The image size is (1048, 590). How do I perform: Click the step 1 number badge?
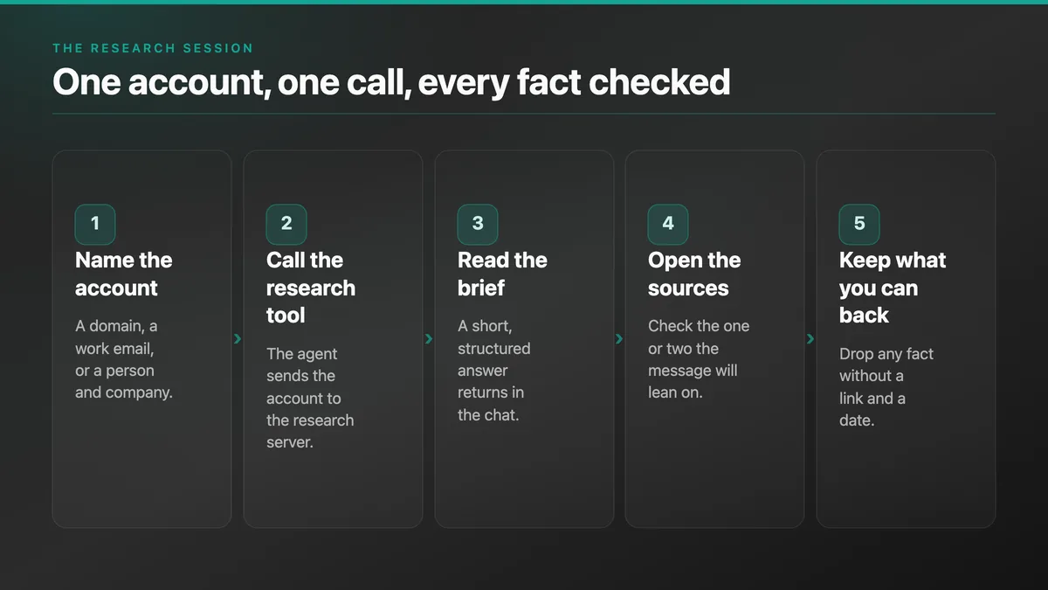coord(95,224)
